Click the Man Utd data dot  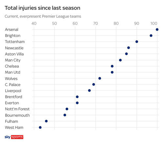(112, 72)
